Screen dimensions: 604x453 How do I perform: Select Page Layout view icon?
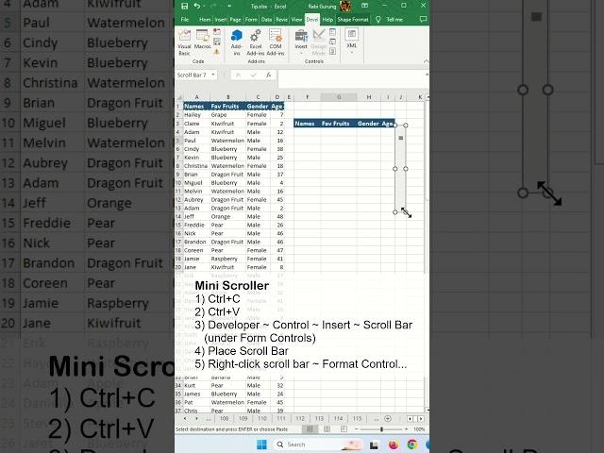327,429
